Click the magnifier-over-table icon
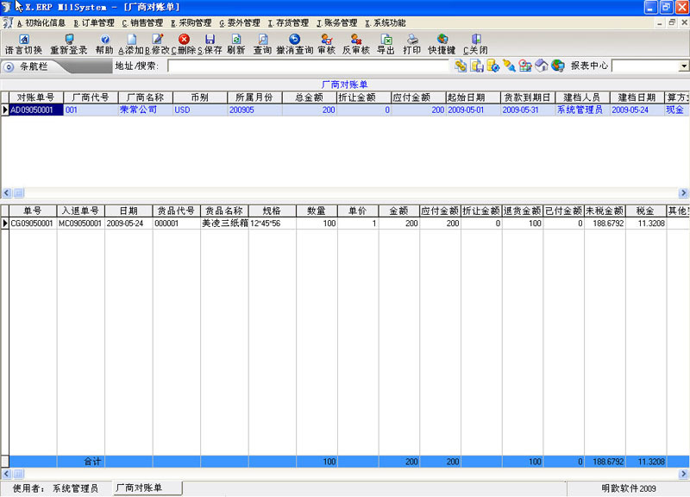 click(525, 66)
